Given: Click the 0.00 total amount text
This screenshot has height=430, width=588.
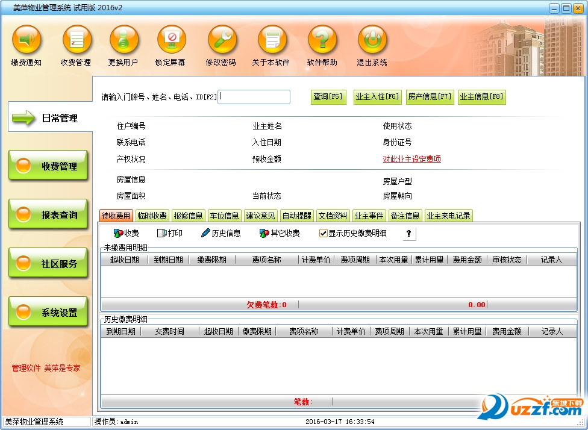Looking at the screenshot, I should tap(477, 305).
